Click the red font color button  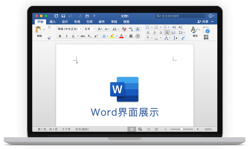[121, 36]
